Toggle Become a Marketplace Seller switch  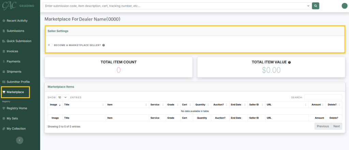pos(50,45)
